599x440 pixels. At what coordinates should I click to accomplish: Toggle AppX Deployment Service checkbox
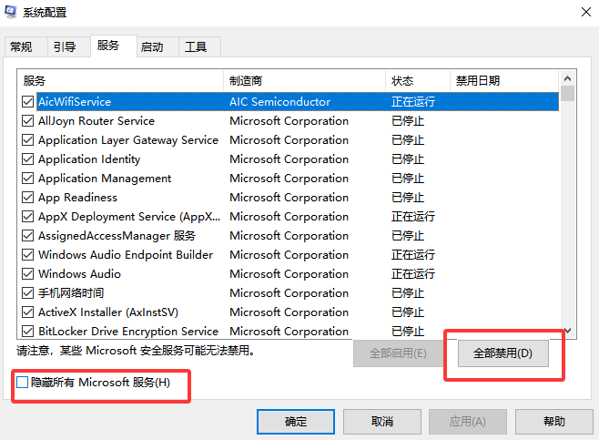click(27, 217)
